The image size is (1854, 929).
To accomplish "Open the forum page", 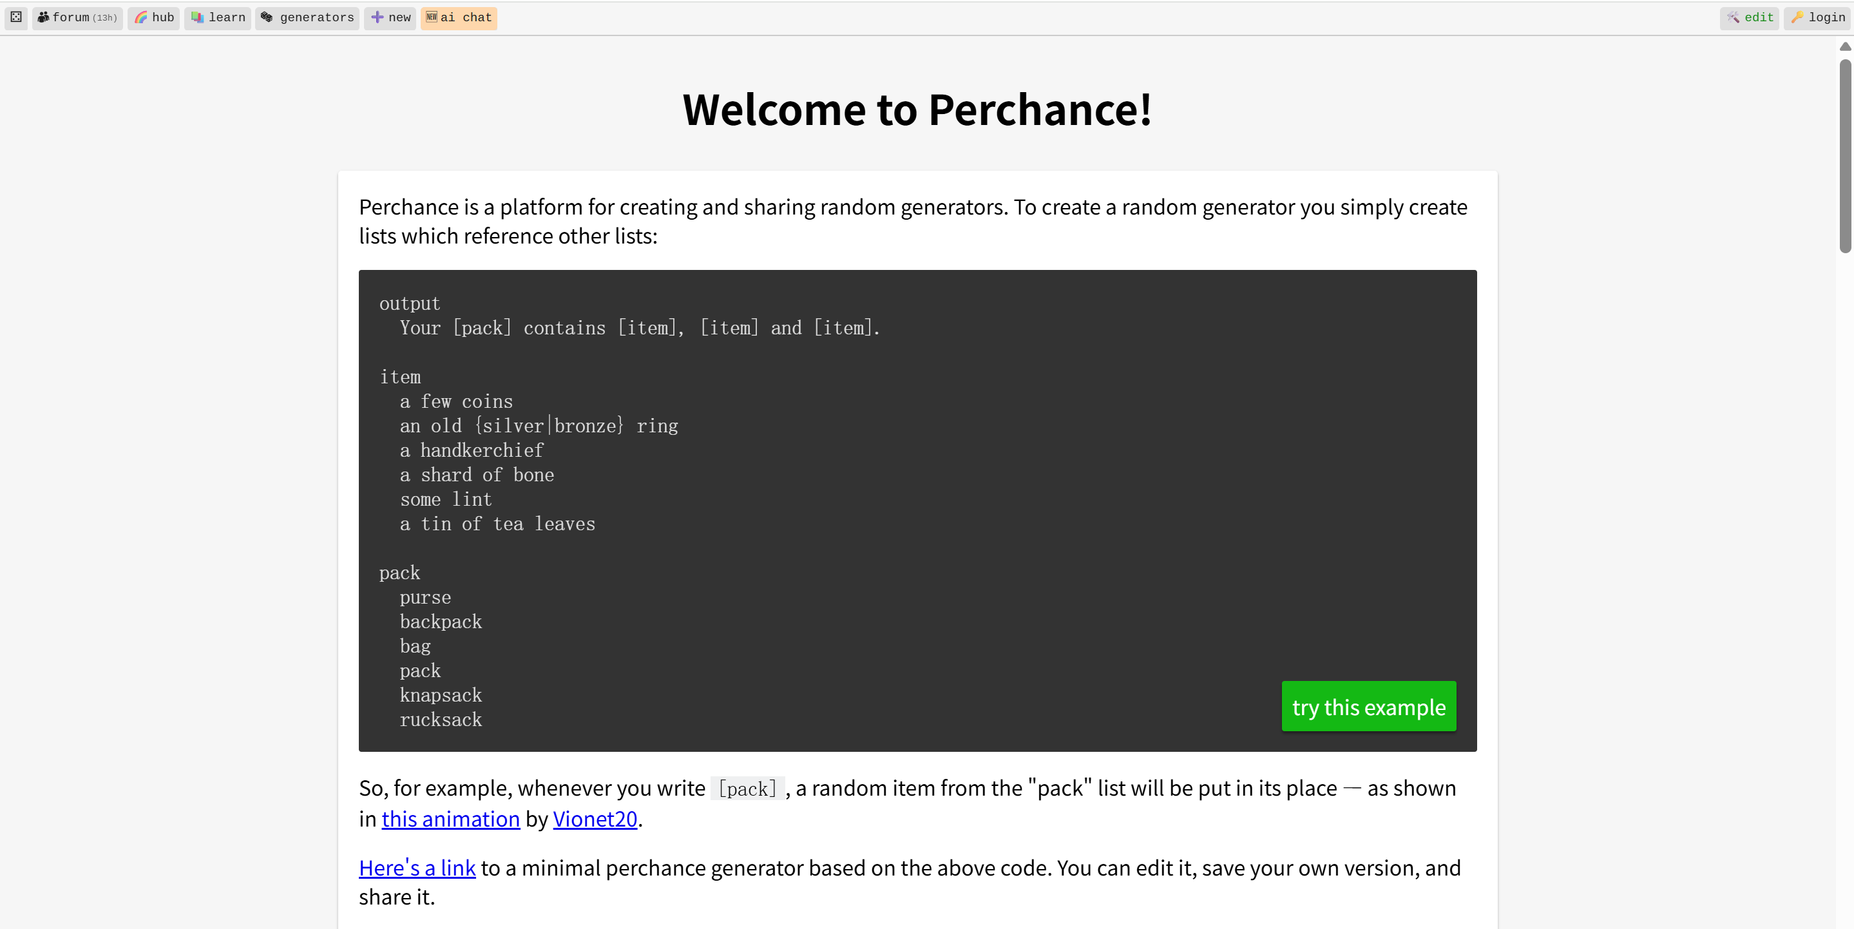I will [x=78, y=17].
